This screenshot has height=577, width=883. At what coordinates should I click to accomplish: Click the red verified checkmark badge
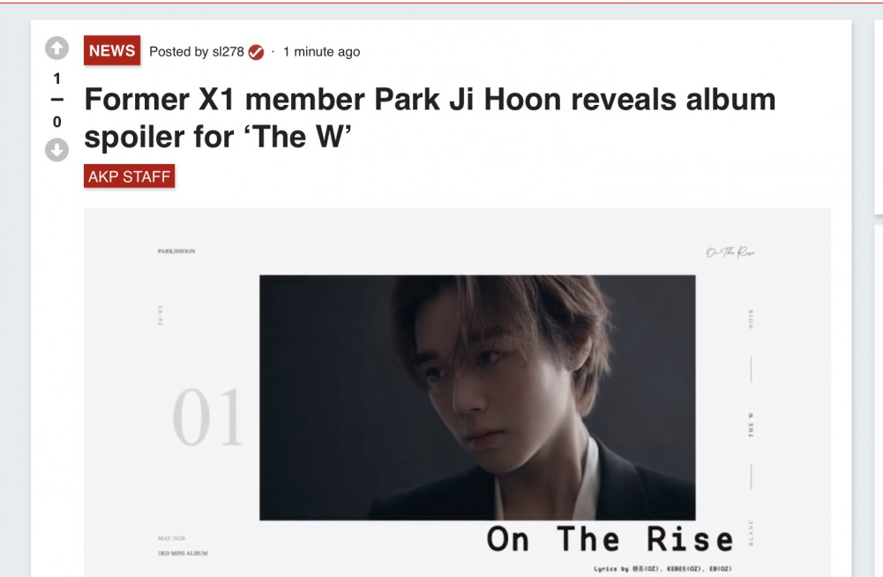tap(256, 52)
